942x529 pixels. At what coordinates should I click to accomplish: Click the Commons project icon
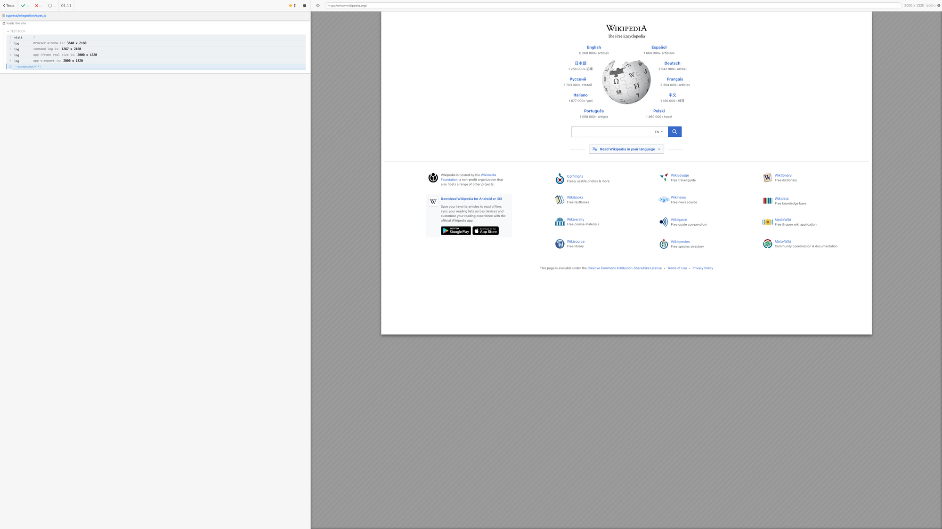coord(560,179)
